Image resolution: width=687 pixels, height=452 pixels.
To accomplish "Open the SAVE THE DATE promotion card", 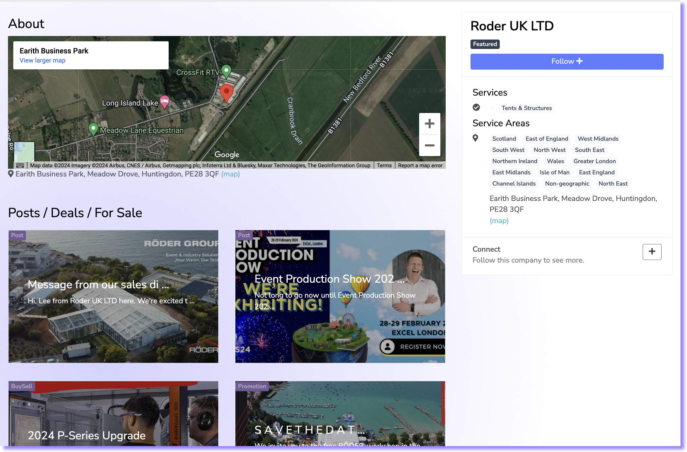I will 340,414.
